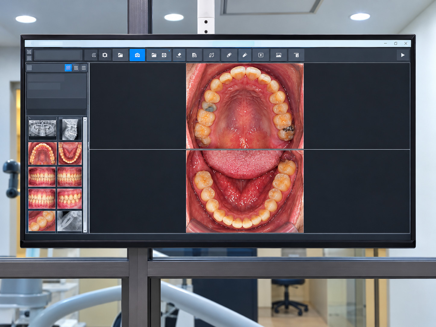Viewport: 436px width, 327px height.
Task: Select the upper arch occlusal photo thumbnail
Action: 42,154
